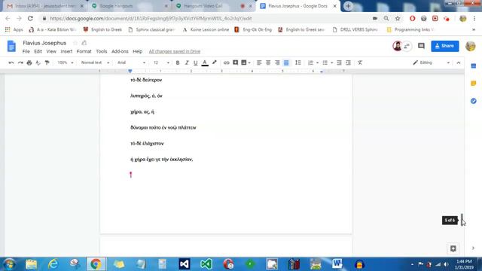Increase indent of paragraph
This screenshot has width=482, height=271.
click(x=348, y=62)
